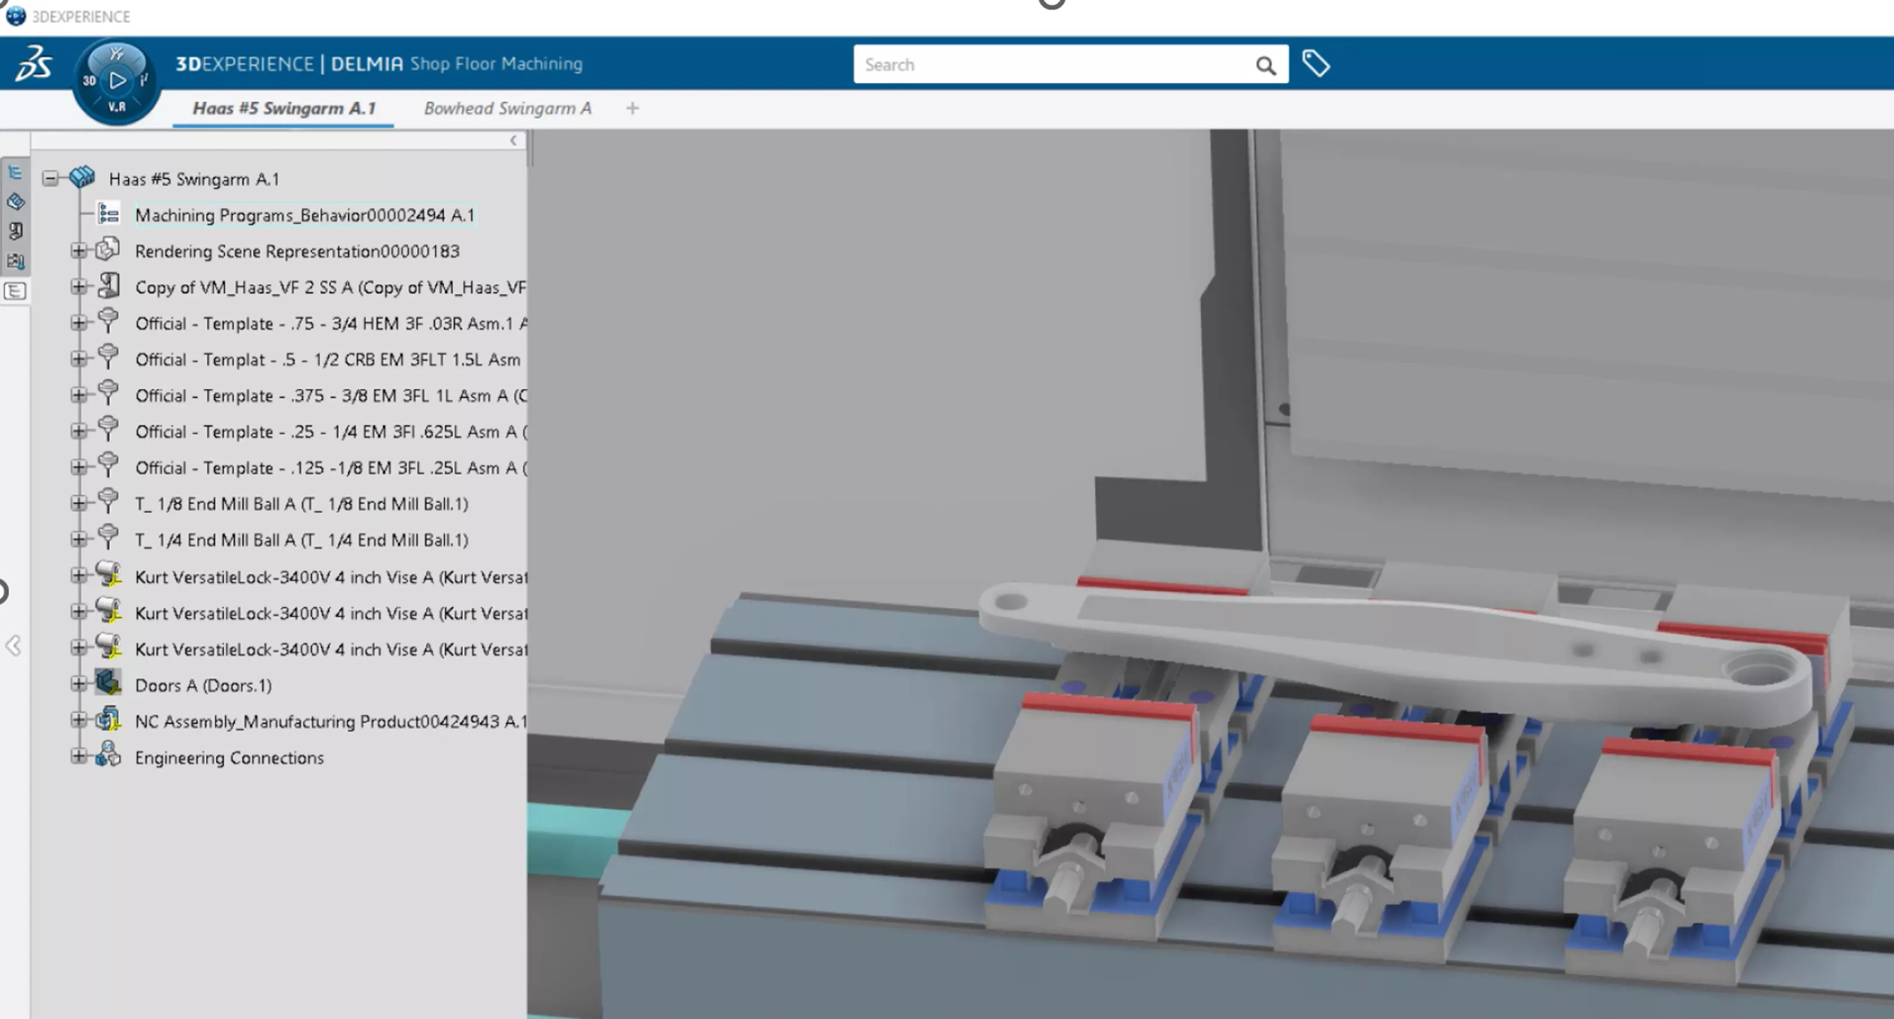Click the 3DEXPERIENCE title bar app icon
Image resolution: width=1894 pixels, height=1019 pixels.
(15, 15)
